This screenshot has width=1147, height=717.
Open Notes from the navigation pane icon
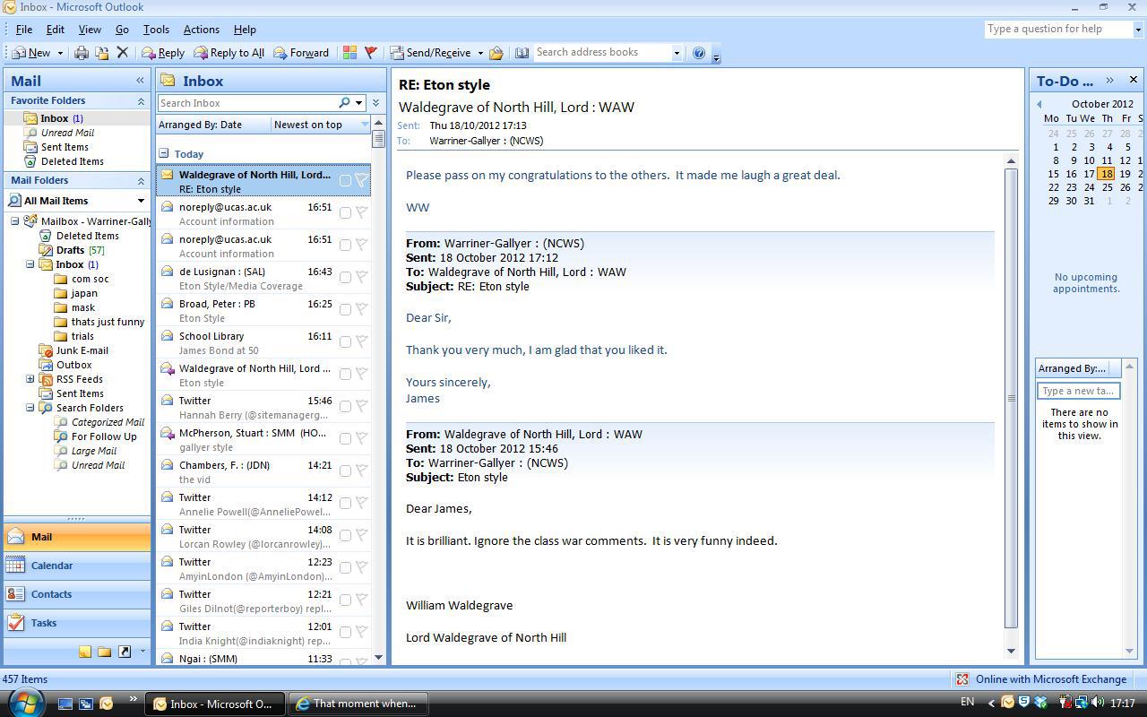[84, 652]
